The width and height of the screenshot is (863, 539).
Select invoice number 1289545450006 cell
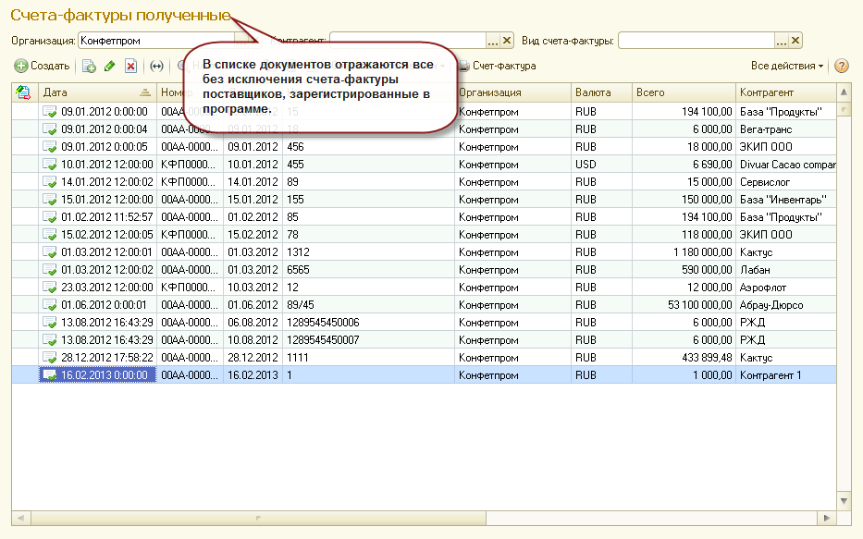[x=368, y=323]
